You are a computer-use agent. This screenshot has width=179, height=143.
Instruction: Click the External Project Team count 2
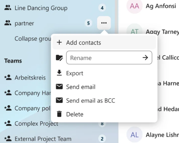coord(102,139)
